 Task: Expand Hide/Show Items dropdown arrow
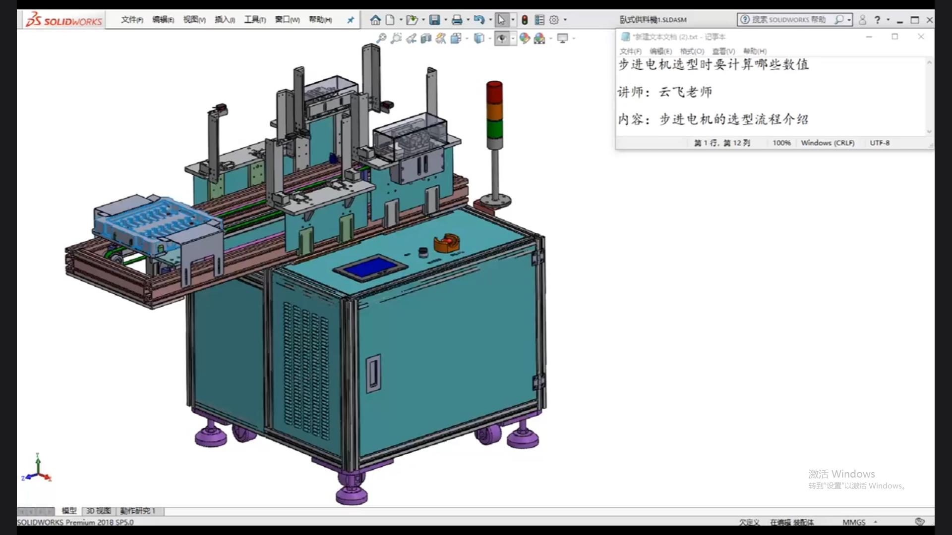513,38
